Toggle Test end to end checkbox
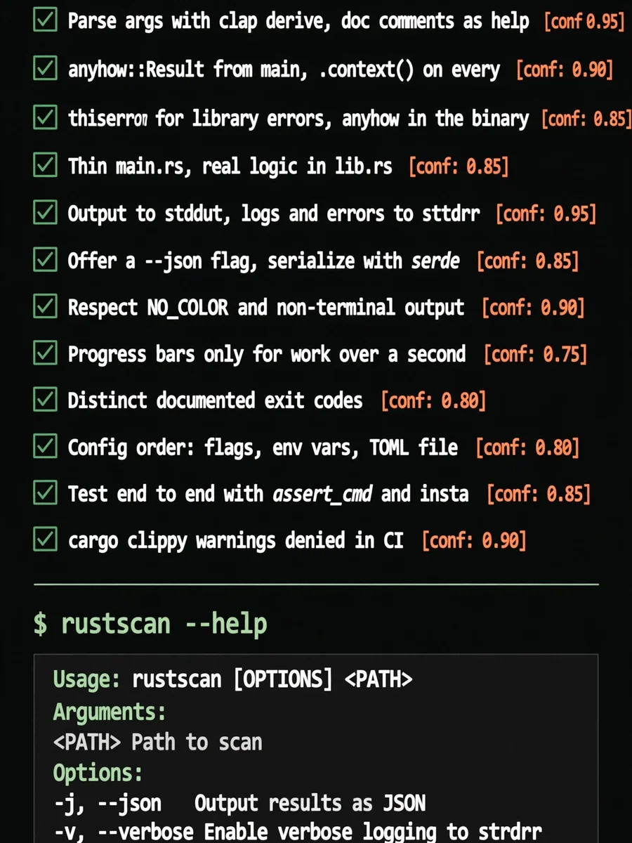This screenshot has height=843, width=632. pos(45,493)
